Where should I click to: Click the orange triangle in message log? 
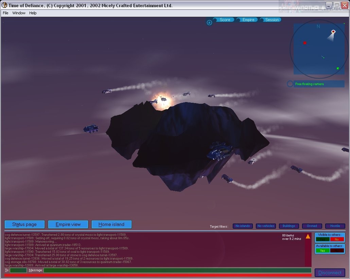pos(308,236)
